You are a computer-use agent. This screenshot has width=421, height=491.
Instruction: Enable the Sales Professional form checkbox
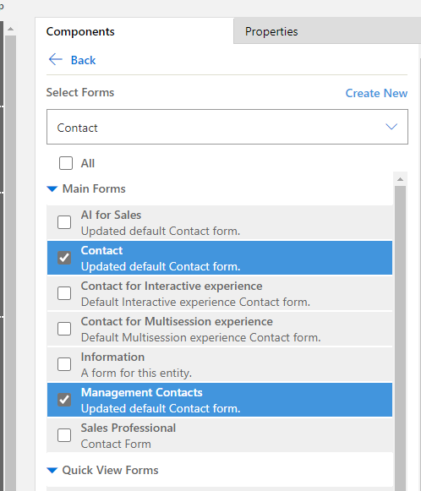point(64,435)
